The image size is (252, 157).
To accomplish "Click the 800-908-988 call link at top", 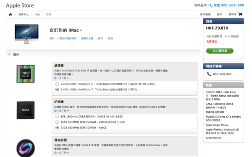I will [229, 5].
